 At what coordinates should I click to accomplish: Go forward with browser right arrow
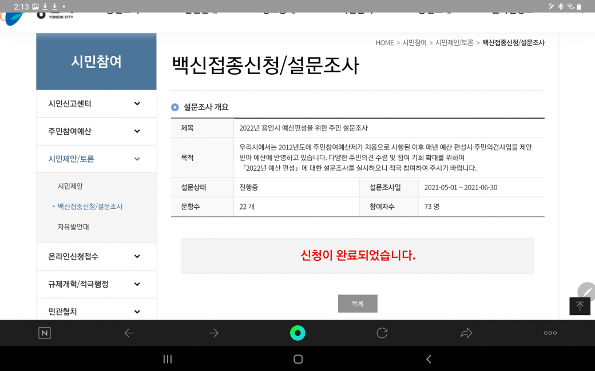(213, 333)
